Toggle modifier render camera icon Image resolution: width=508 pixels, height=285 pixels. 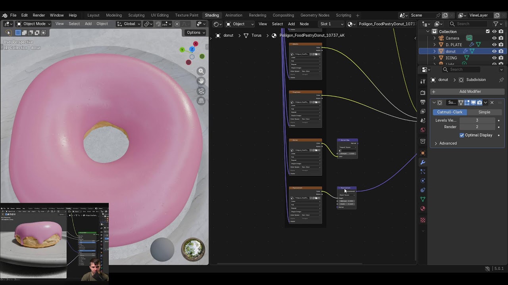[x=479, y=103]
